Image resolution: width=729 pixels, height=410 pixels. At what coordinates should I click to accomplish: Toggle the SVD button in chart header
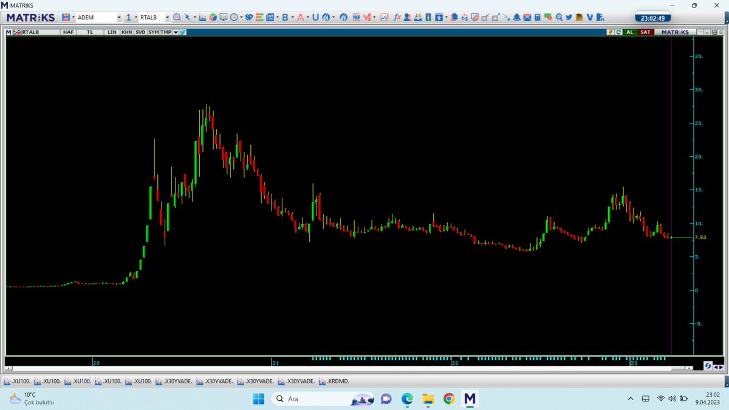(140, 32)
